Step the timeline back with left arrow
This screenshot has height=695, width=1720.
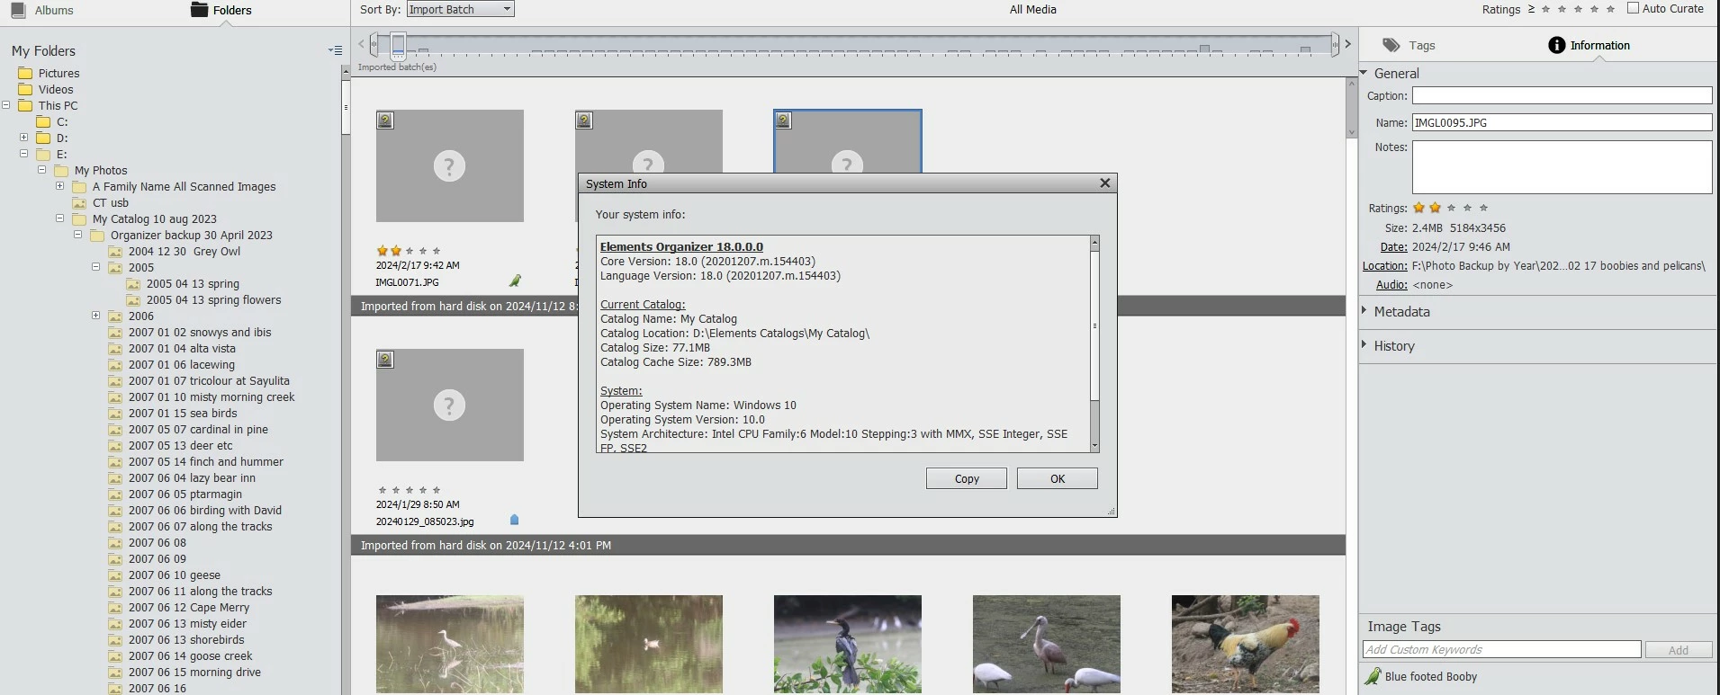point(362,42)
